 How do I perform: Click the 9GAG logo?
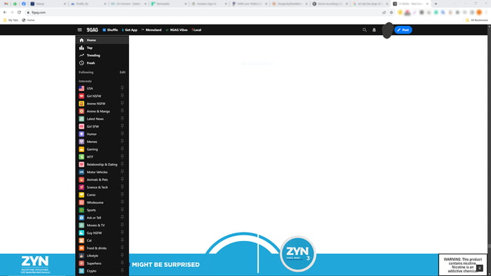[x=93, y=30]
